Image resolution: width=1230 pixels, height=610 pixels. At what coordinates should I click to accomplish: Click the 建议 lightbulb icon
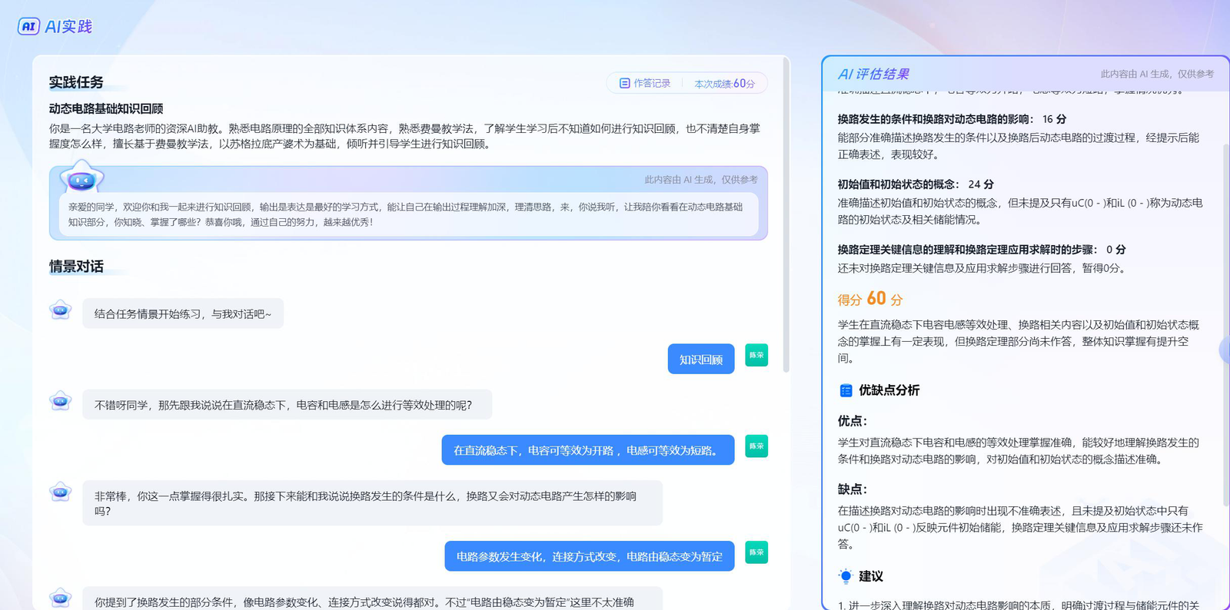pyautogui.click(x=846, y=576)
